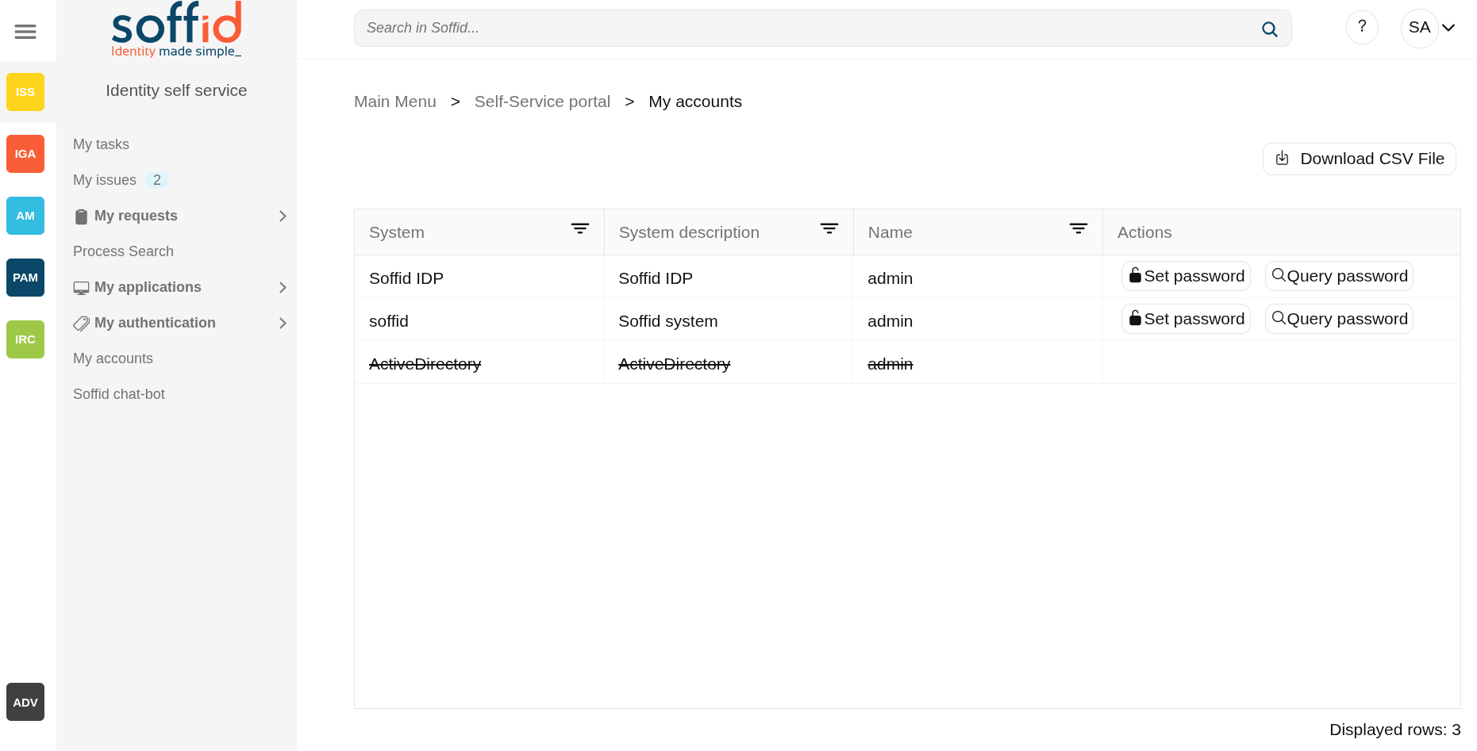Click the search magnifier icon
The image size is (1477, 751).
1269,29
